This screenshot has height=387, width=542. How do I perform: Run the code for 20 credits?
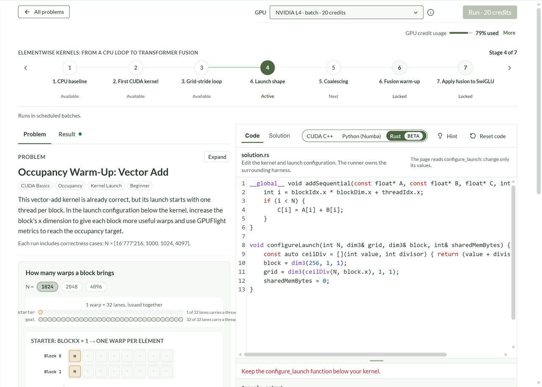(490, 12)
